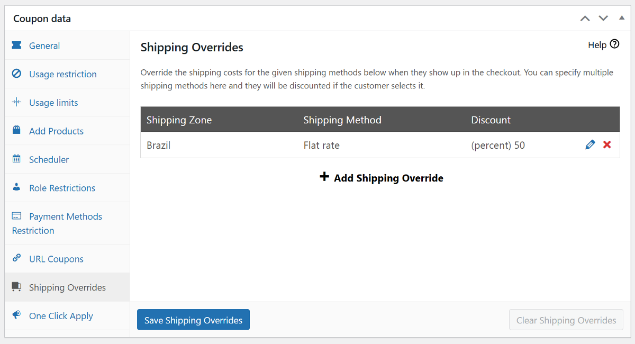Click the Usage restriction ban icon
The height and width of the screenshot is (344, 635).
click(16, 74)
